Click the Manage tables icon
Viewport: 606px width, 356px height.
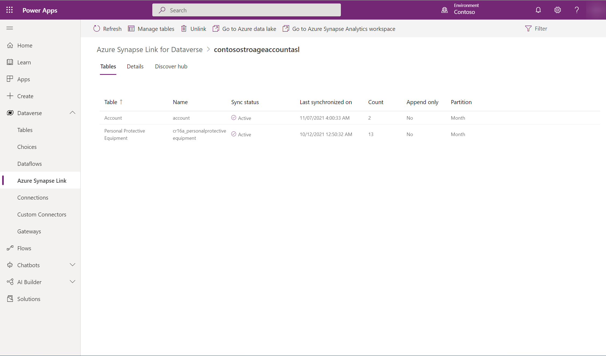click(131, 28)
